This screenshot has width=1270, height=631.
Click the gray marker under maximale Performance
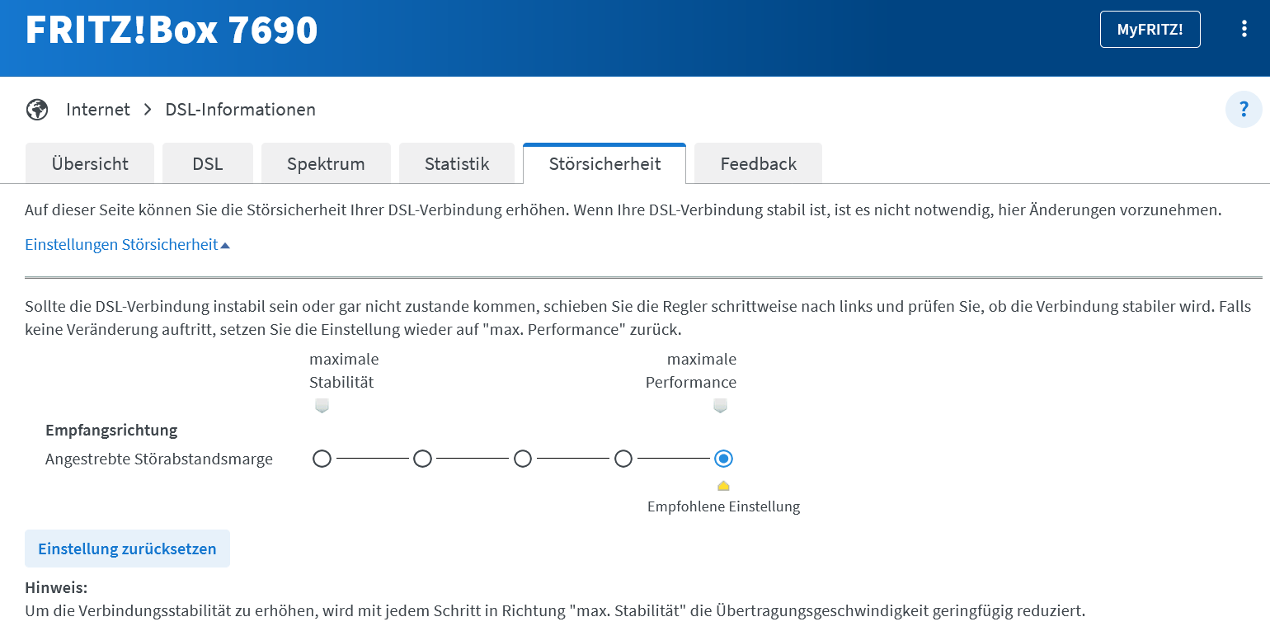point(721,406)
